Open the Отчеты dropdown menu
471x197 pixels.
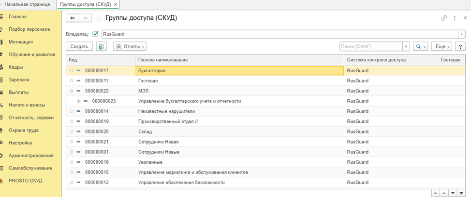[130, 46]
